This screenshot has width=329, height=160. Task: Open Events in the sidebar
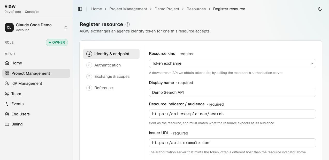coord(36,104)
